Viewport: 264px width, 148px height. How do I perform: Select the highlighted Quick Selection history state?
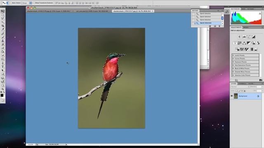[207, 23]
